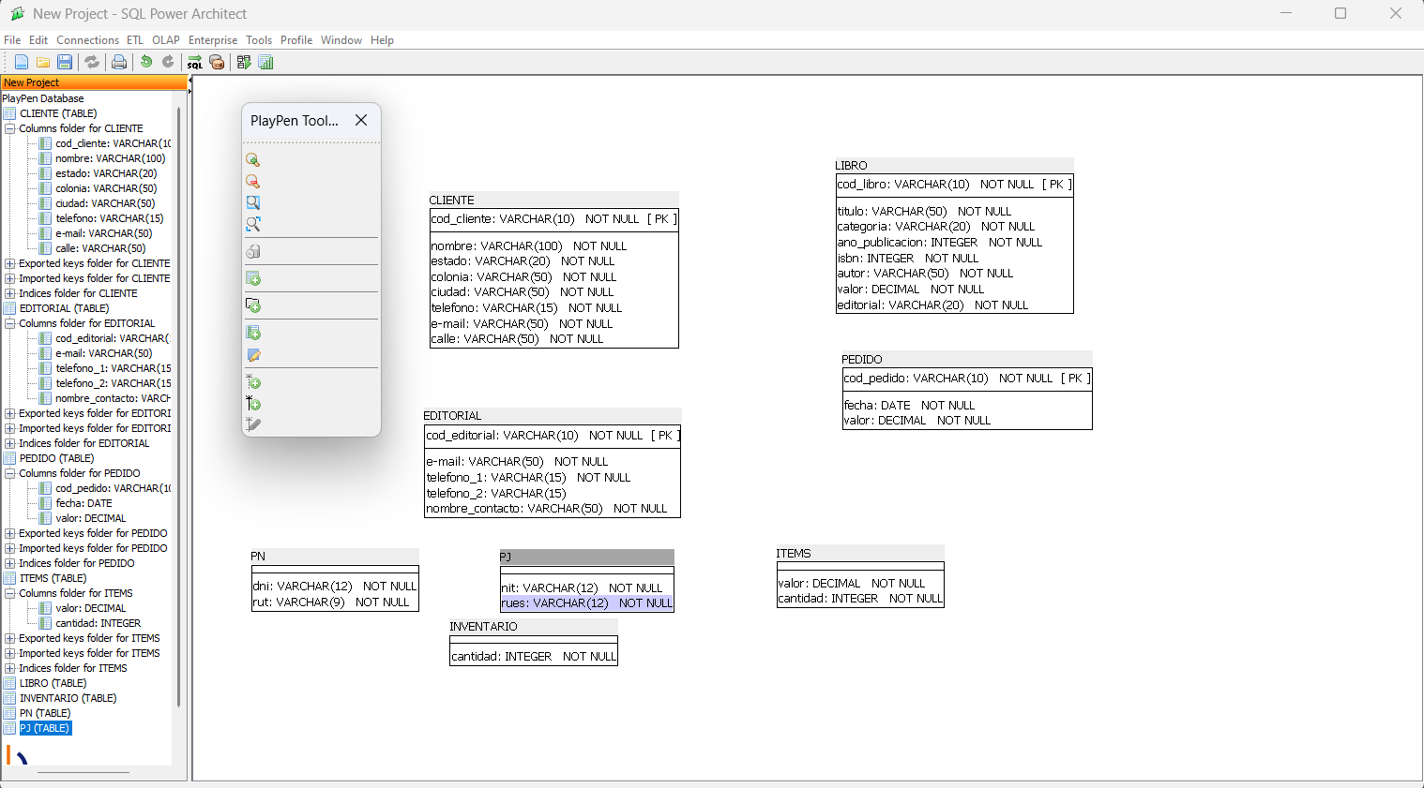The width and height of the screenshot is (1424, 788).
Task: Select 'fecha: DATE' column in tree
Action: pos(83,503)
